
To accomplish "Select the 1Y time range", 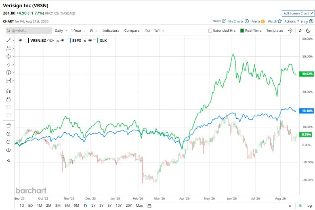I will click(x=85, y=206).
